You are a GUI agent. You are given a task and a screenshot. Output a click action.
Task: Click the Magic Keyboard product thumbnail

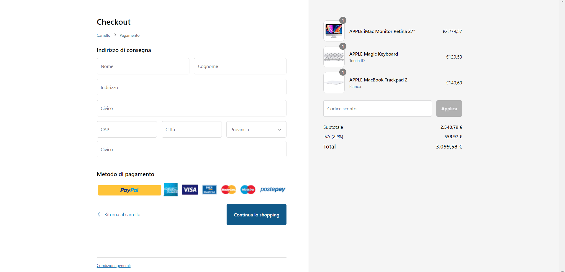tap(334, 57)
